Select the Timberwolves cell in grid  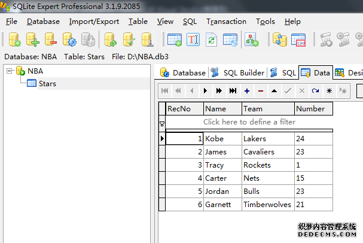[267, 205]
